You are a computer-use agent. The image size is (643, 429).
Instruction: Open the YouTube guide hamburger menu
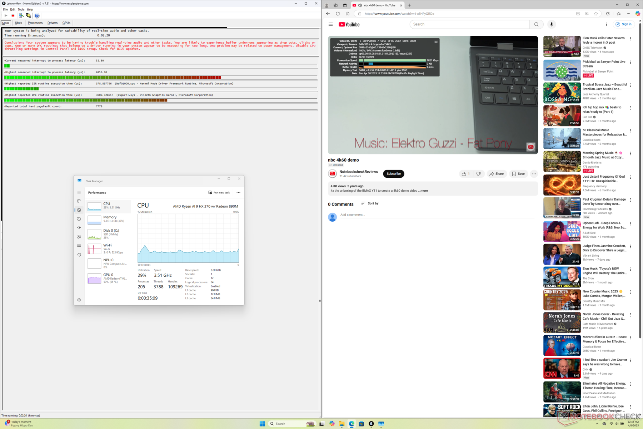[330, 24]
